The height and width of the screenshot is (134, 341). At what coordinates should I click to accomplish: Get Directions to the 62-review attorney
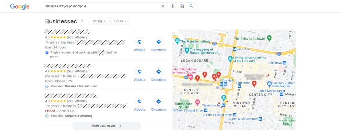tap(159, 45)
